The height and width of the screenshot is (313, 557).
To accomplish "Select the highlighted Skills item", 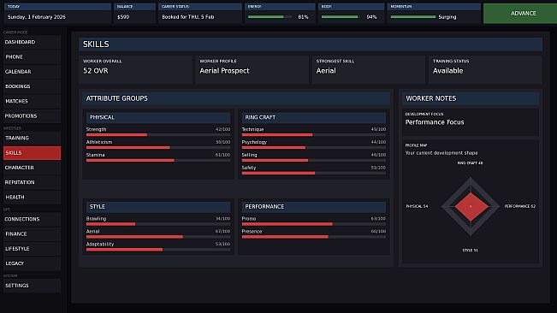I will (x=32, y=153).
